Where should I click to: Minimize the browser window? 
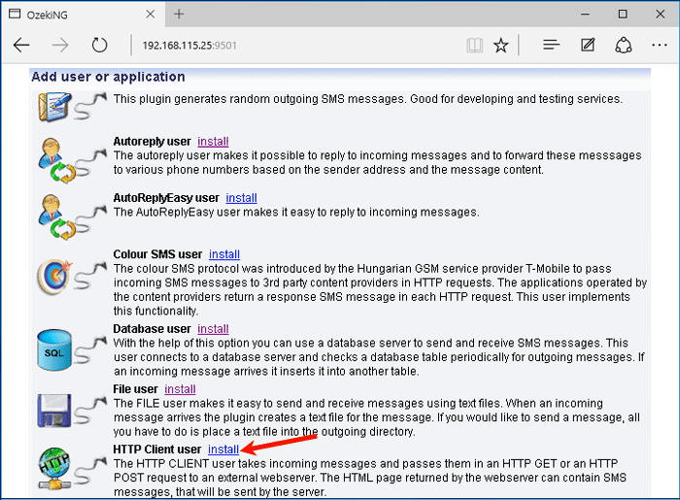585,15
